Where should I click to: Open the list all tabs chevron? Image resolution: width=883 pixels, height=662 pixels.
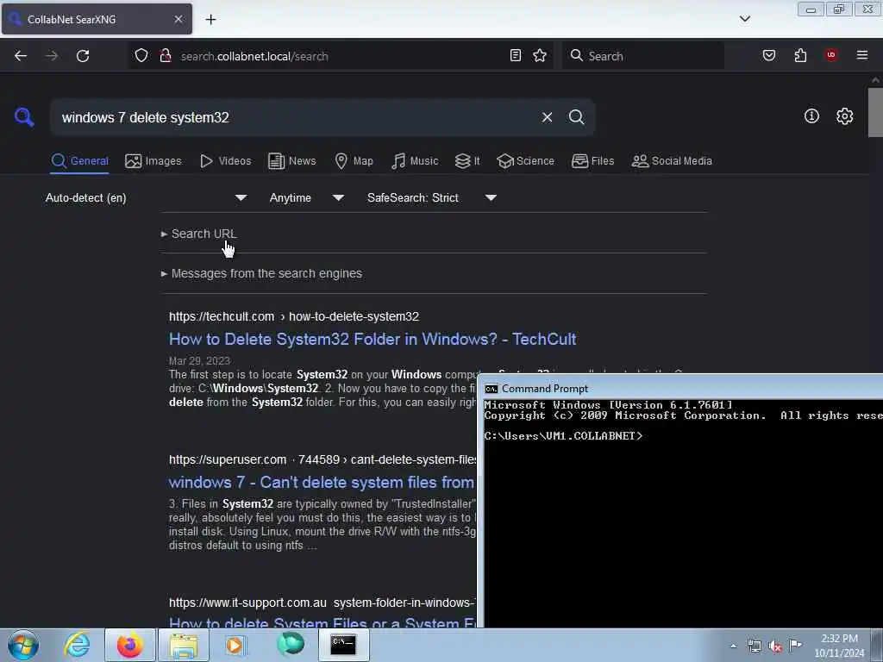[745, 19]
